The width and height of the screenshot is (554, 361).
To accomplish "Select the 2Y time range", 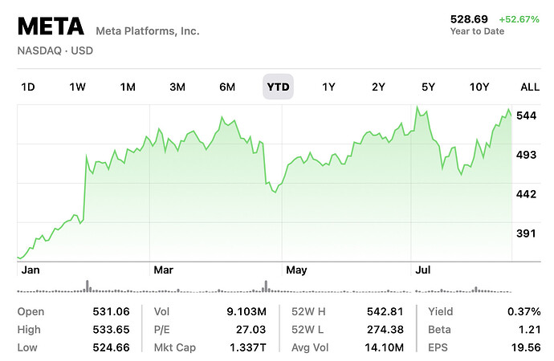I will point(378,87).
